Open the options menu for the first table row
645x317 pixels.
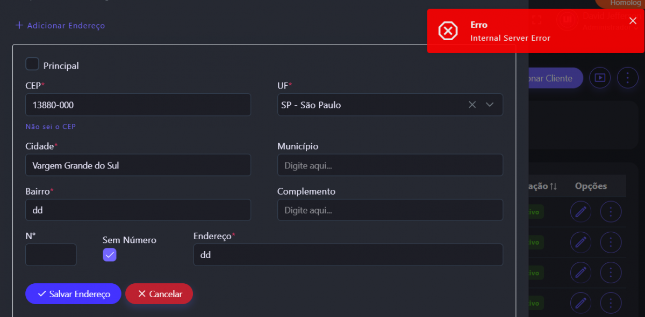coord(611,212)
